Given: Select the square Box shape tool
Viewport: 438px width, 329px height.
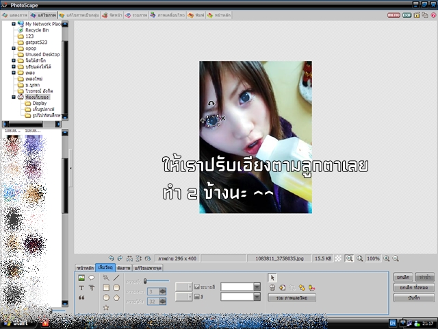Looking at the screenshot, I should [x=106, y=288].
